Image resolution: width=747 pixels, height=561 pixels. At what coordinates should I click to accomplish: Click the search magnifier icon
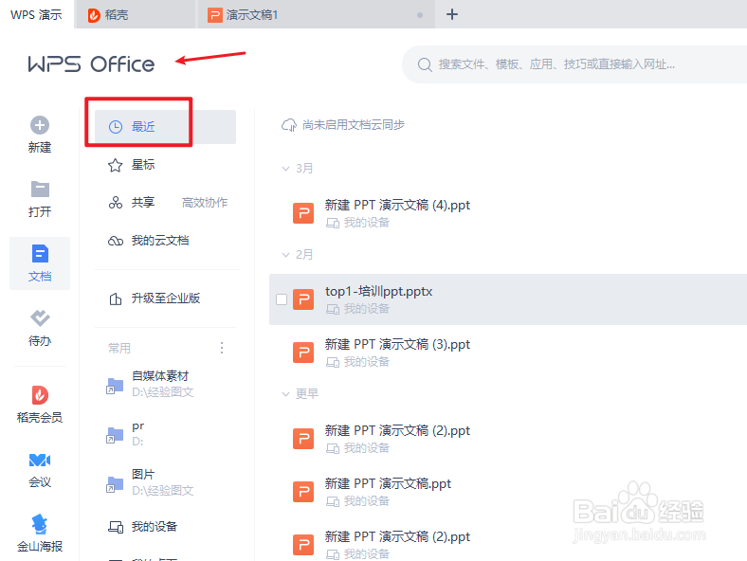[425, 64]
